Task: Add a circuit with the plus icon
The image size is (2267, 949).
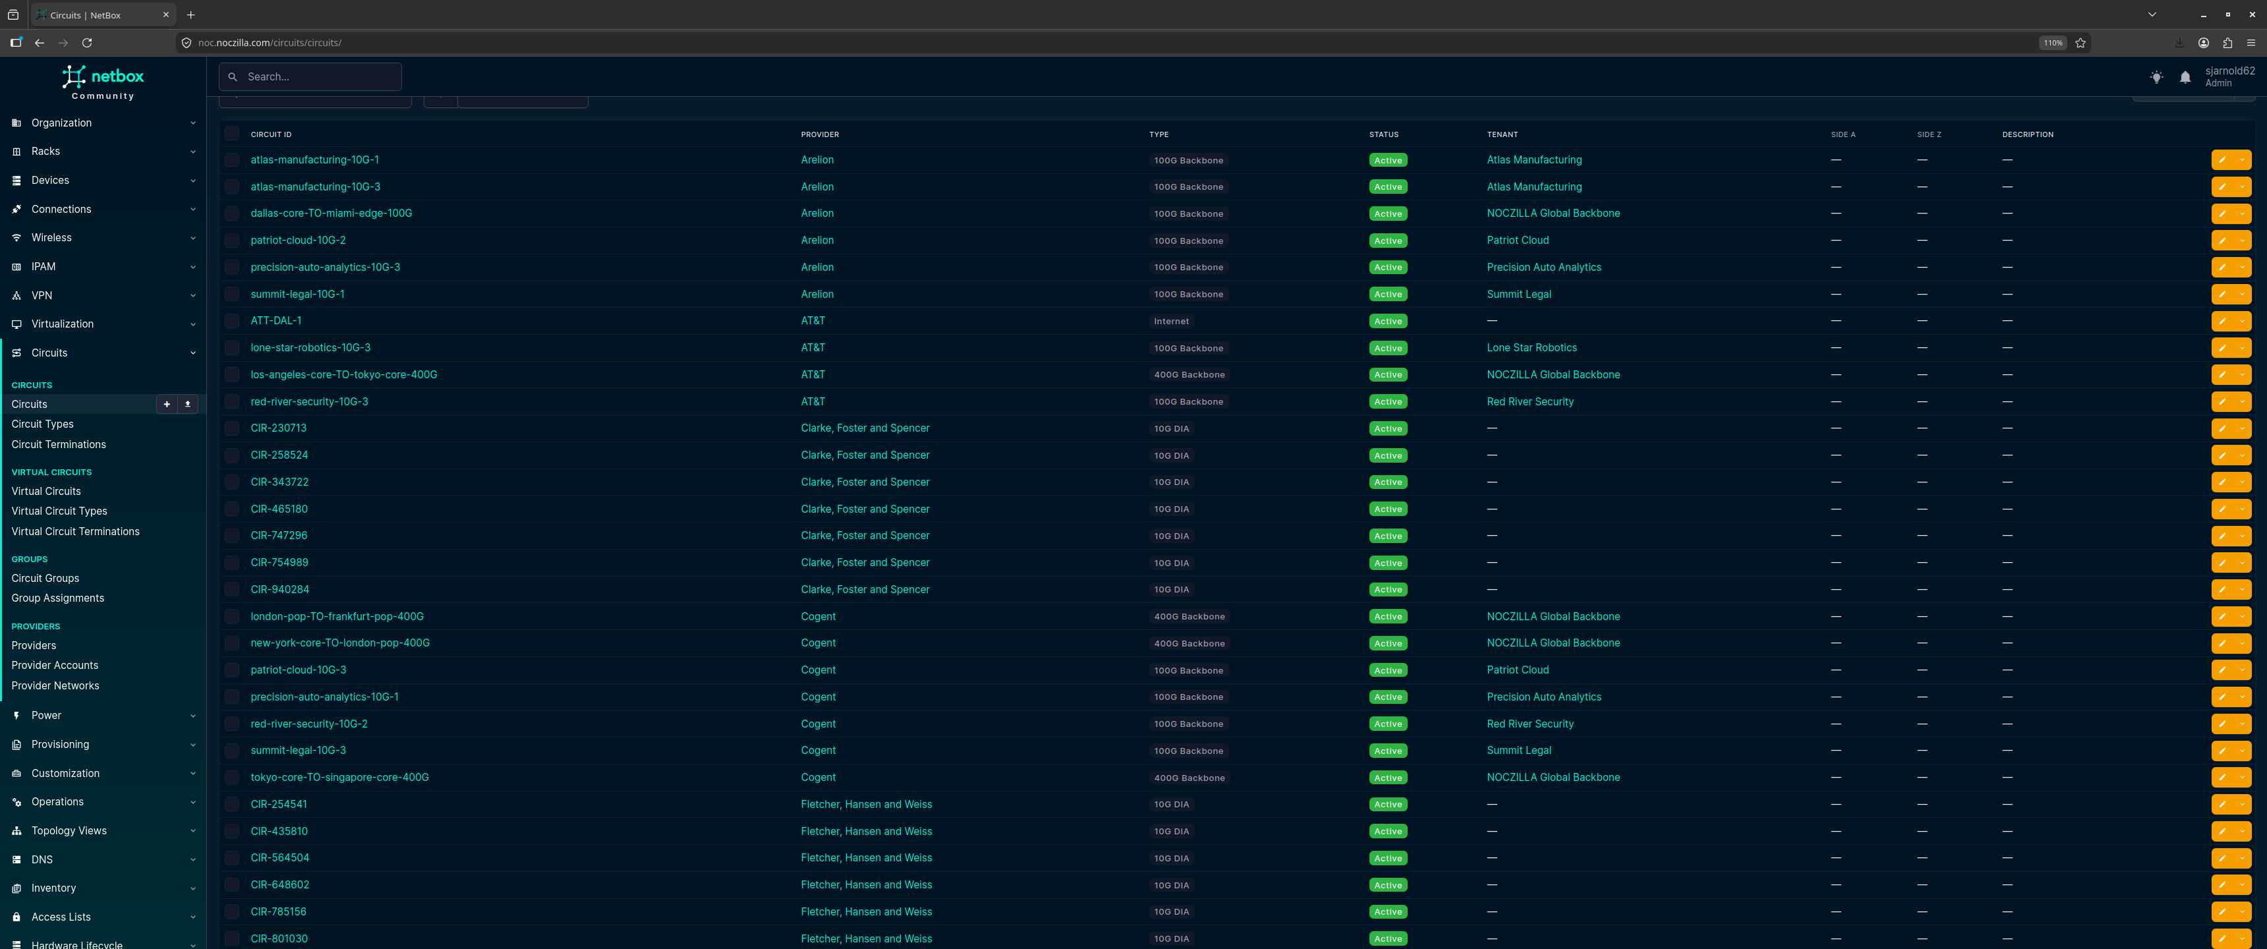Action: coord(166,404)
